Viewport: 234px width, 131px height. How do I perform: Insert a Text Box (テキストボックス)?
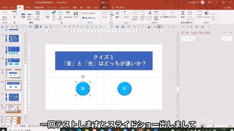135,15
